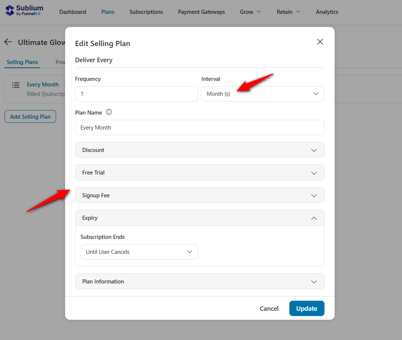
Task: Expand the Signup Fee section
Action: 200,195
